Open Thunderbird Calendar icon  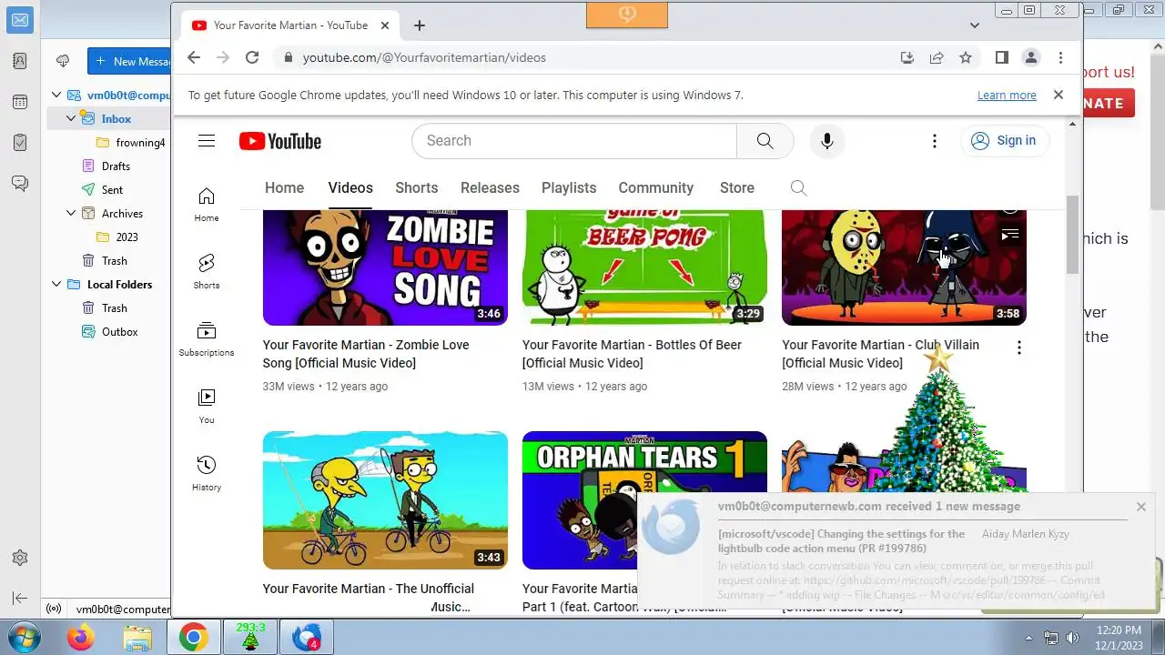click(x=20, y=102)
